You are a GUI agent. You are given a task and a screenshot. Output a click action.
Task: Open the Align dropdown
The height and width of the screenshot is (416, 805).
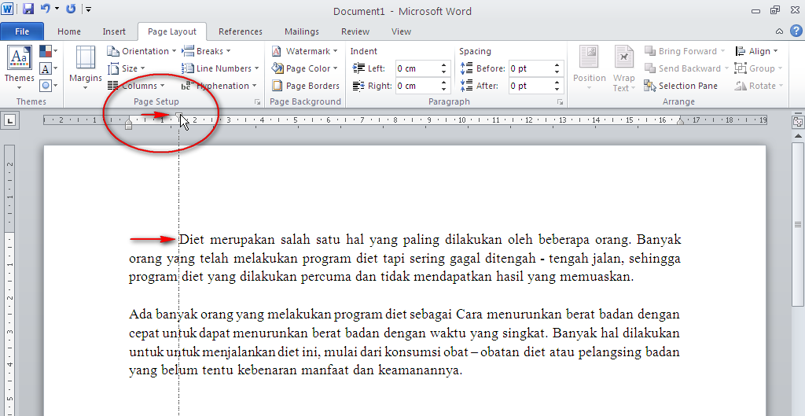coord(757,51)
